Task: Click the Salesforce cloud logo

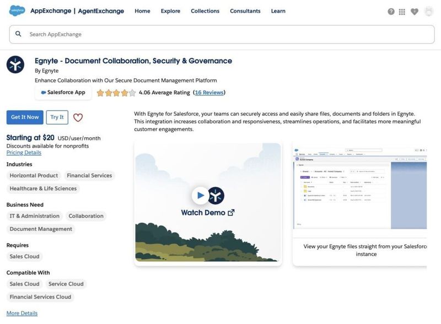Action: pyautogui.click(x=17, y=10)
